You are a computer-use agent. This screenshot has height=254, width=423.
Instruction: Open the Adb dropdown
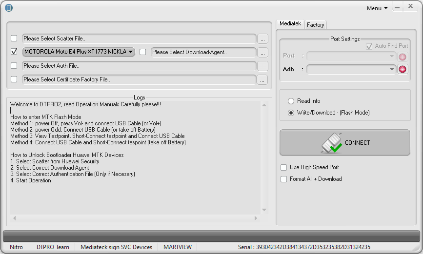[x=351, y=69]
